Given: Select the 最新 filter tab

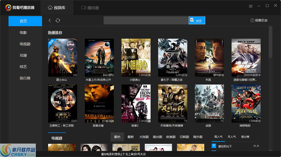Looking at the screenshot, I should tap(131, 137).
